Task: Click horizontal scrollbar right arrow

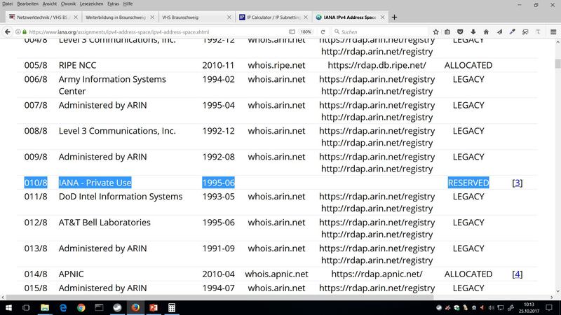Action: click(552, 297)
